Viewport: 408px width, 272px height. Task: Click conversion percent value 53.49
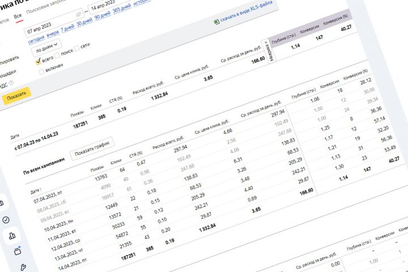click(x=390, y=148)
